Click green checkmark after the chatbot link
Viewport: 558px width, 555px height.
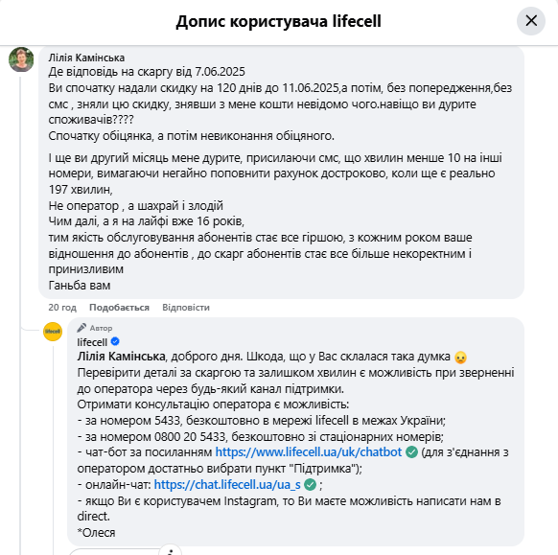point(411,452)
